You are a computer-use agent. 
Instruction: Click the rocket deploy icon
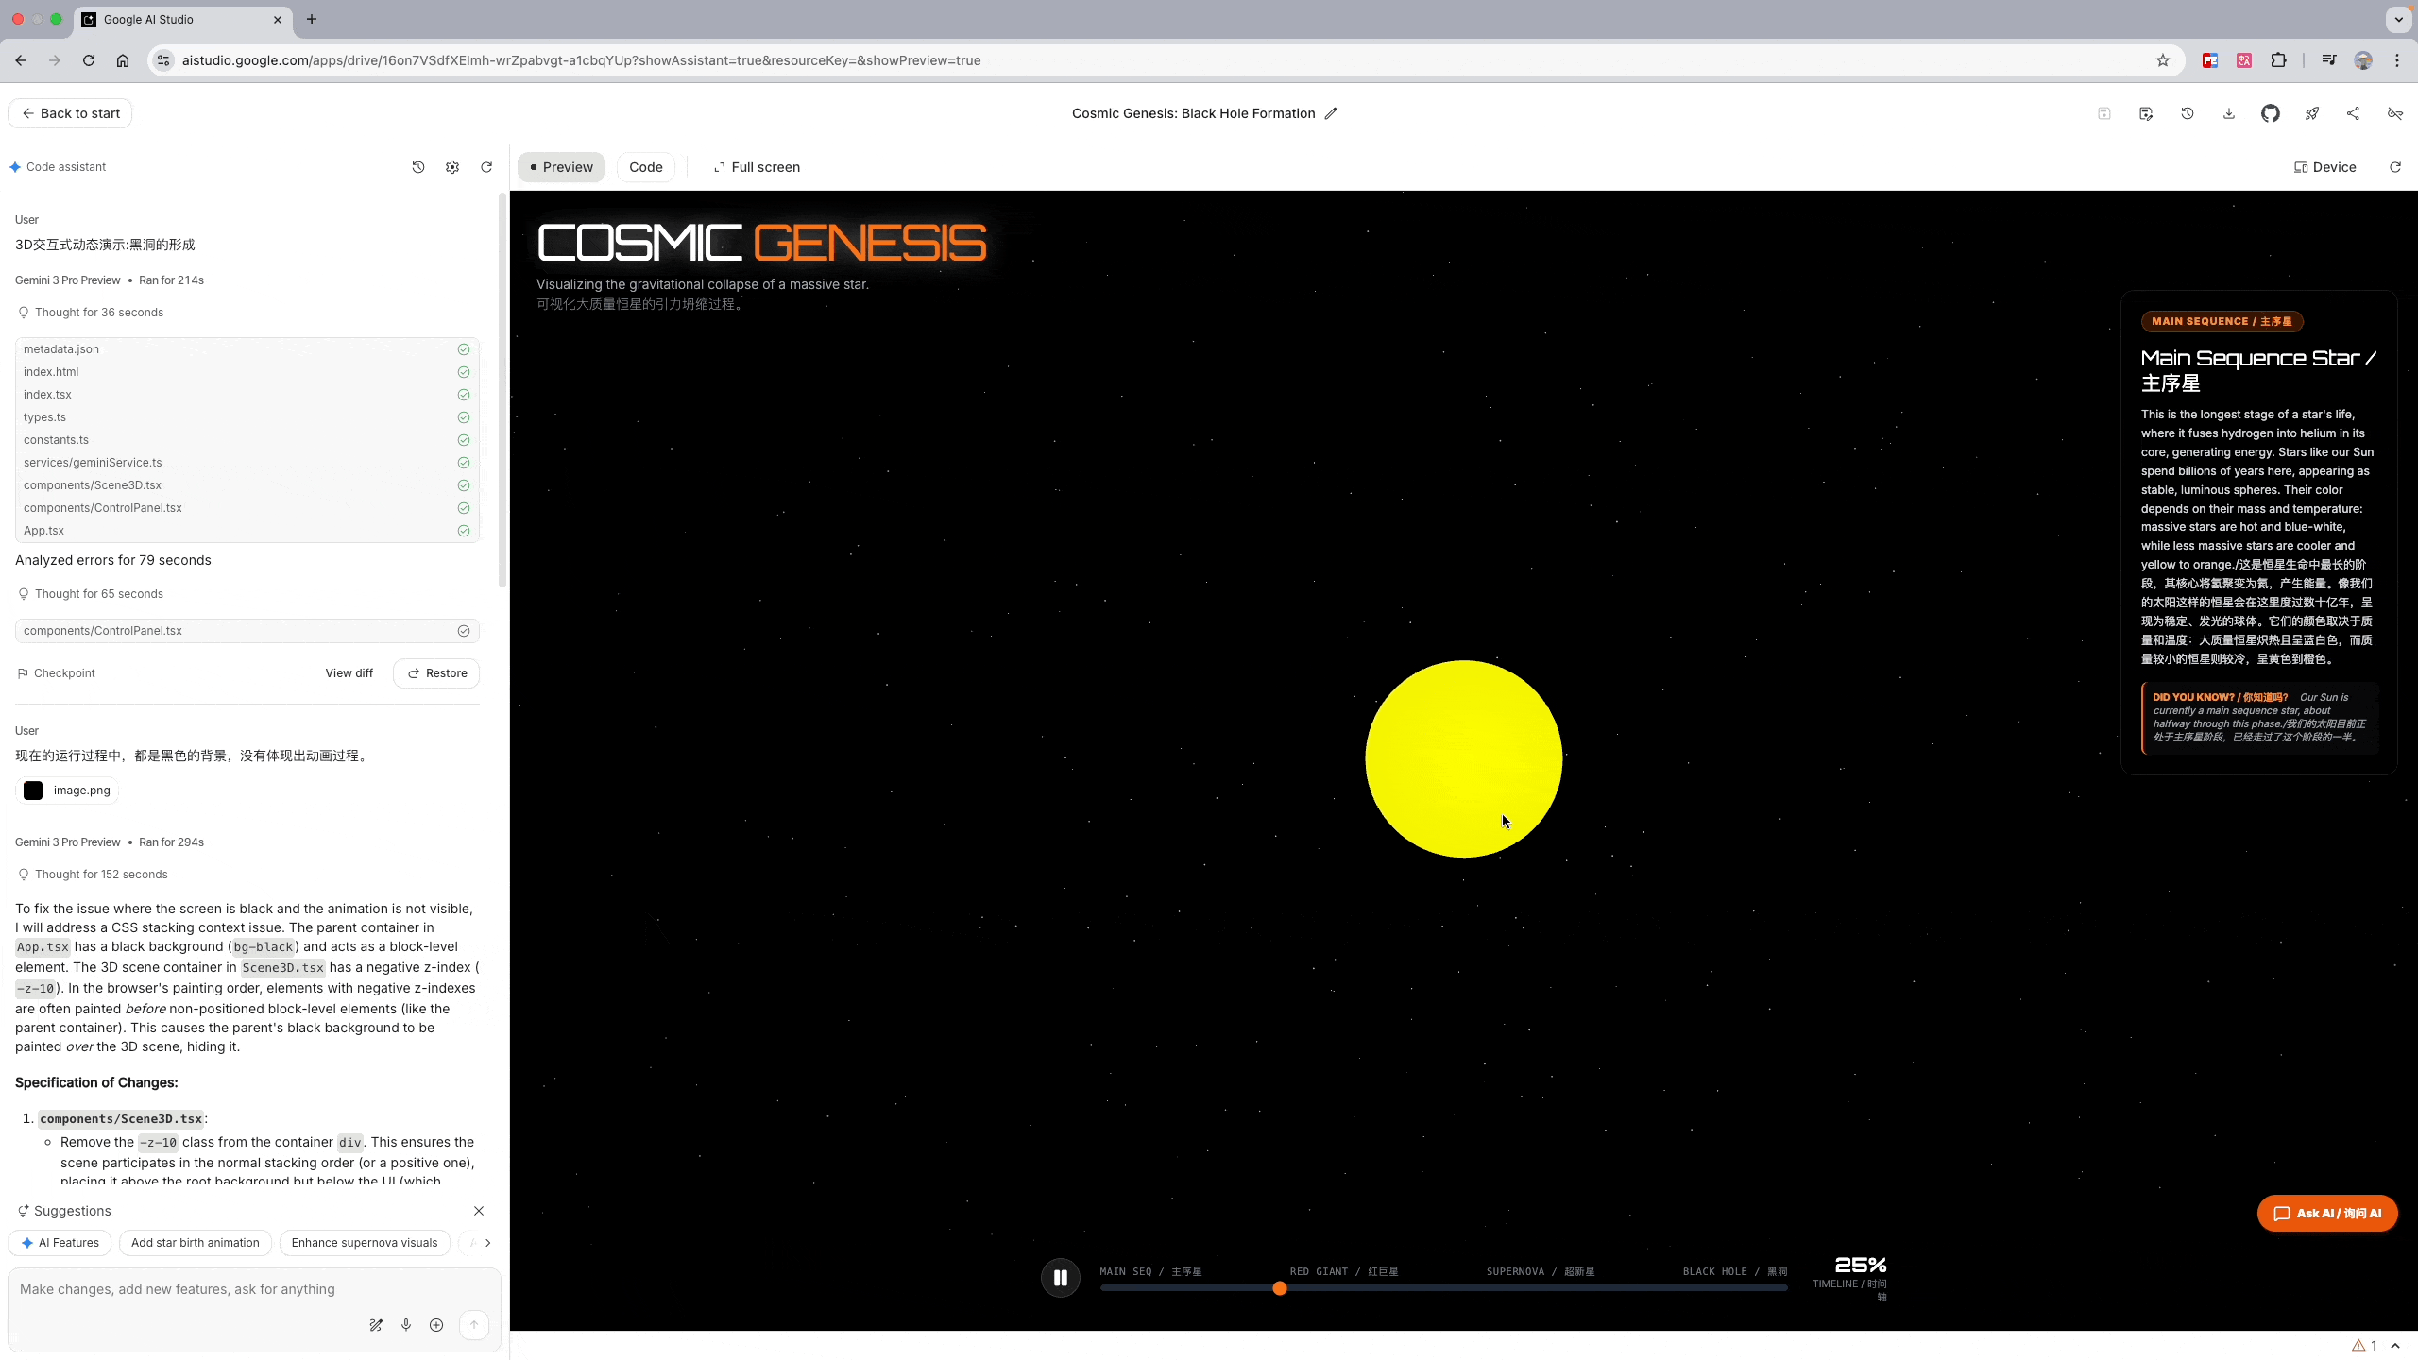click(2311, 113)
